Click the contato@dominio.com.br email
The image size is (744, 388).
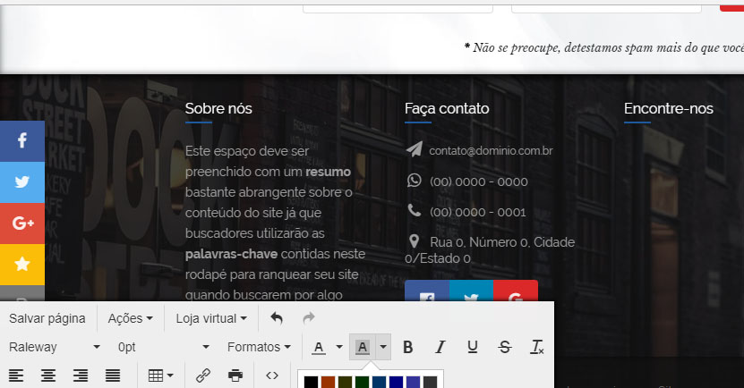click(x=492, y=151)
